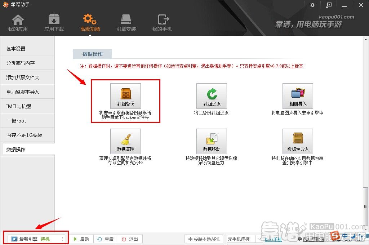
Task: Click the 数据包导入 crate icon button
Action: (x=298, y=142)
